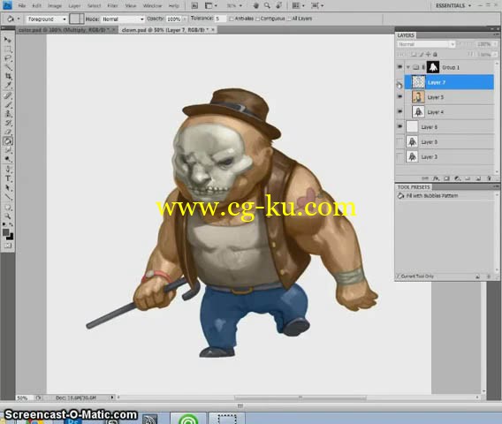502x424 pixels.
Task: Select the History Brush tool
Action: pos(7,123)
